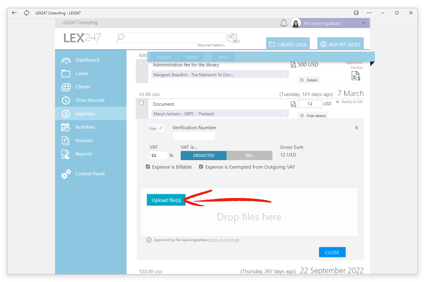Screen dimensions: 425x282
Task: Click expense icon beside 500 USD
Action: click(x=293, y=65)
